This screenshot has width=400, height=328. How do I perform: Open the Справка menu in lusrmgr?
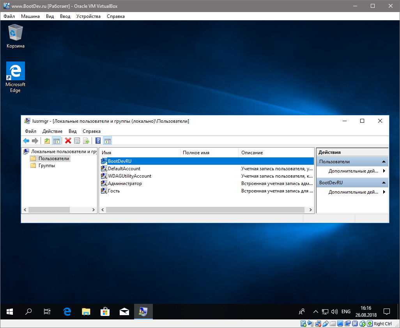pyautogui.click(x=92, y=131)
